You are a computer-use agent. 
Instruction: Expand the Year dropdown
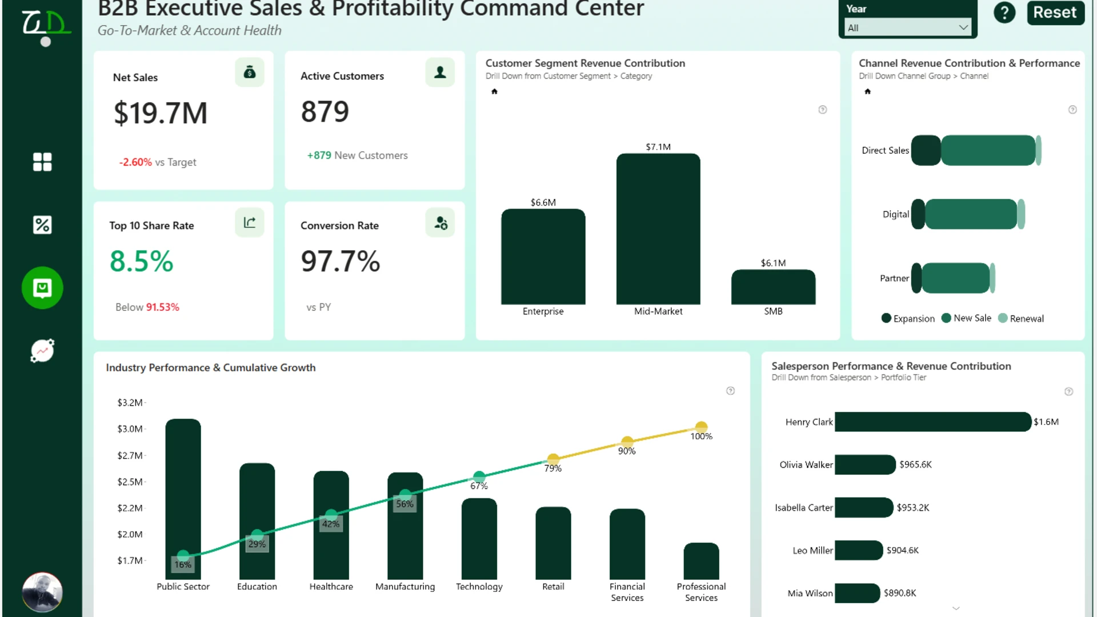[x=908, y=27]
